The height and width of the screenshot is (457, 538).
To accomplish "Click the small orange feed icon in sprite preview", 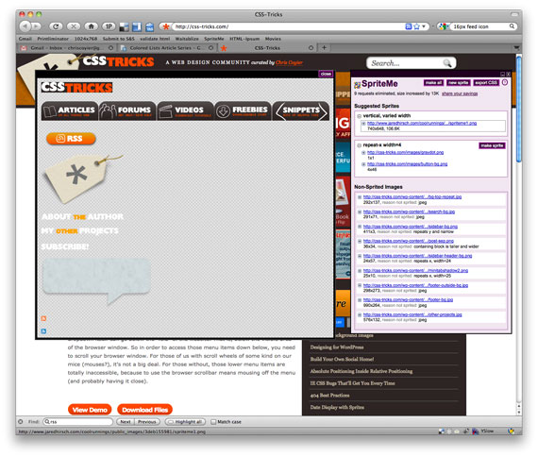I will [x=43, y=318].
